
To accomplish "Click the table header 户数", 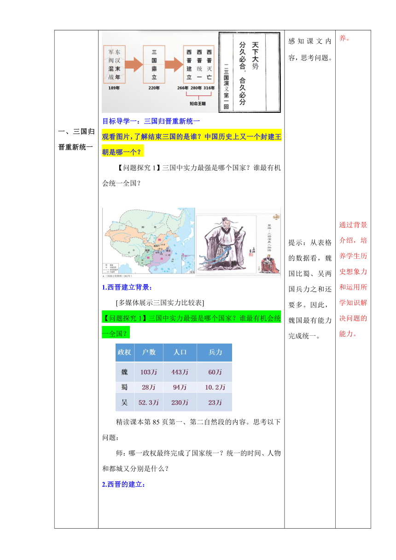I will tap(149, 352).
